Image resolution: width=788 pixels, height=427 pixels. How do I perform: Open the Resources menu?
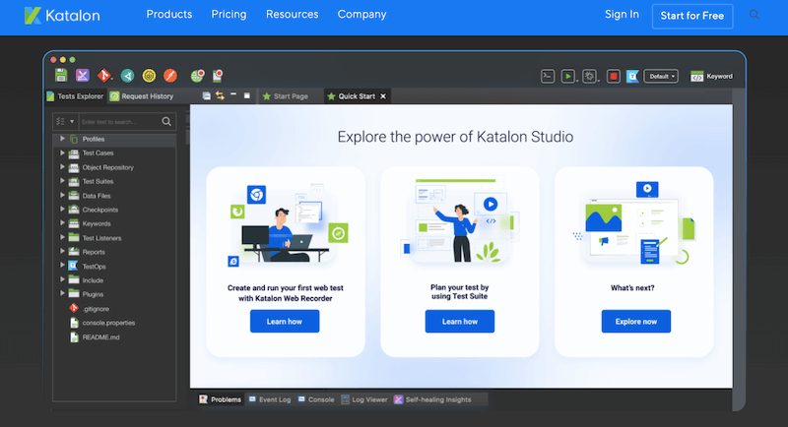(292, 15)
